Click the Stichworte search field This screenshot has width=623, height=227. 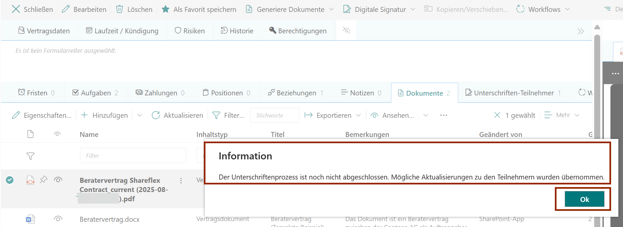pos(274,115)
